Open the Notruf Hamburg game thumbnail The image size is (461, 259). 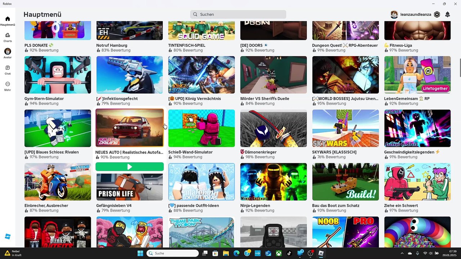(130, 31)
